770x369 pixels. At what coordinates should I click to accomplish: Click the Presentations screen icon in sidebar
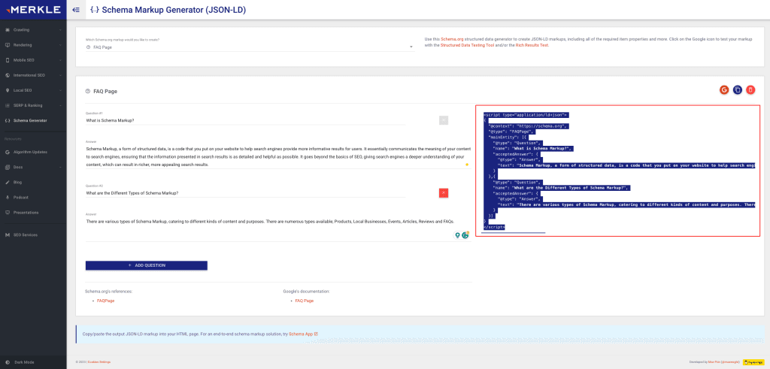pos(8,213)
